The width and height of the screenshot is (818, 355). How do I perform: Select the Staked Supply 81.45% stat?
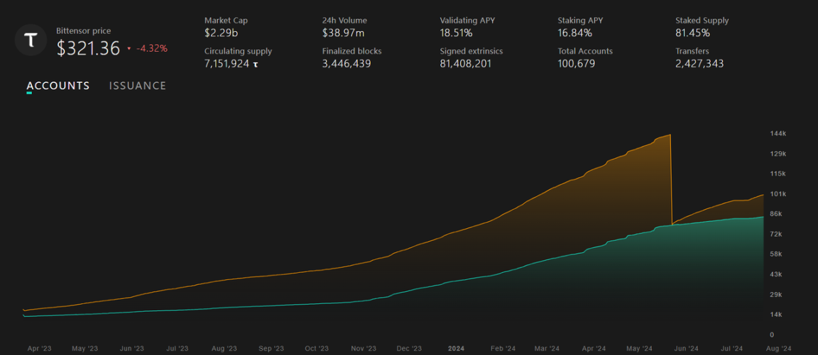click(x=692, y=33)
